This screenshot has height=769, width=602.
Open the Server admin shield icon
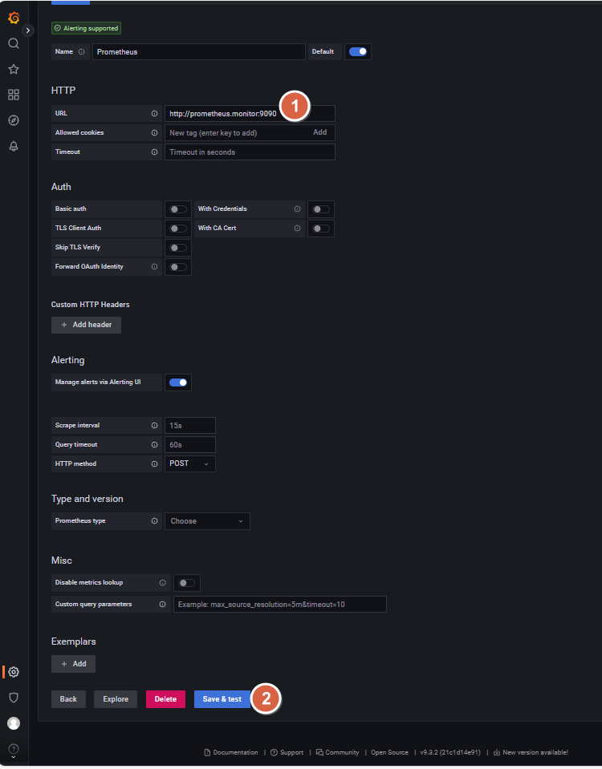coord(14,698)
